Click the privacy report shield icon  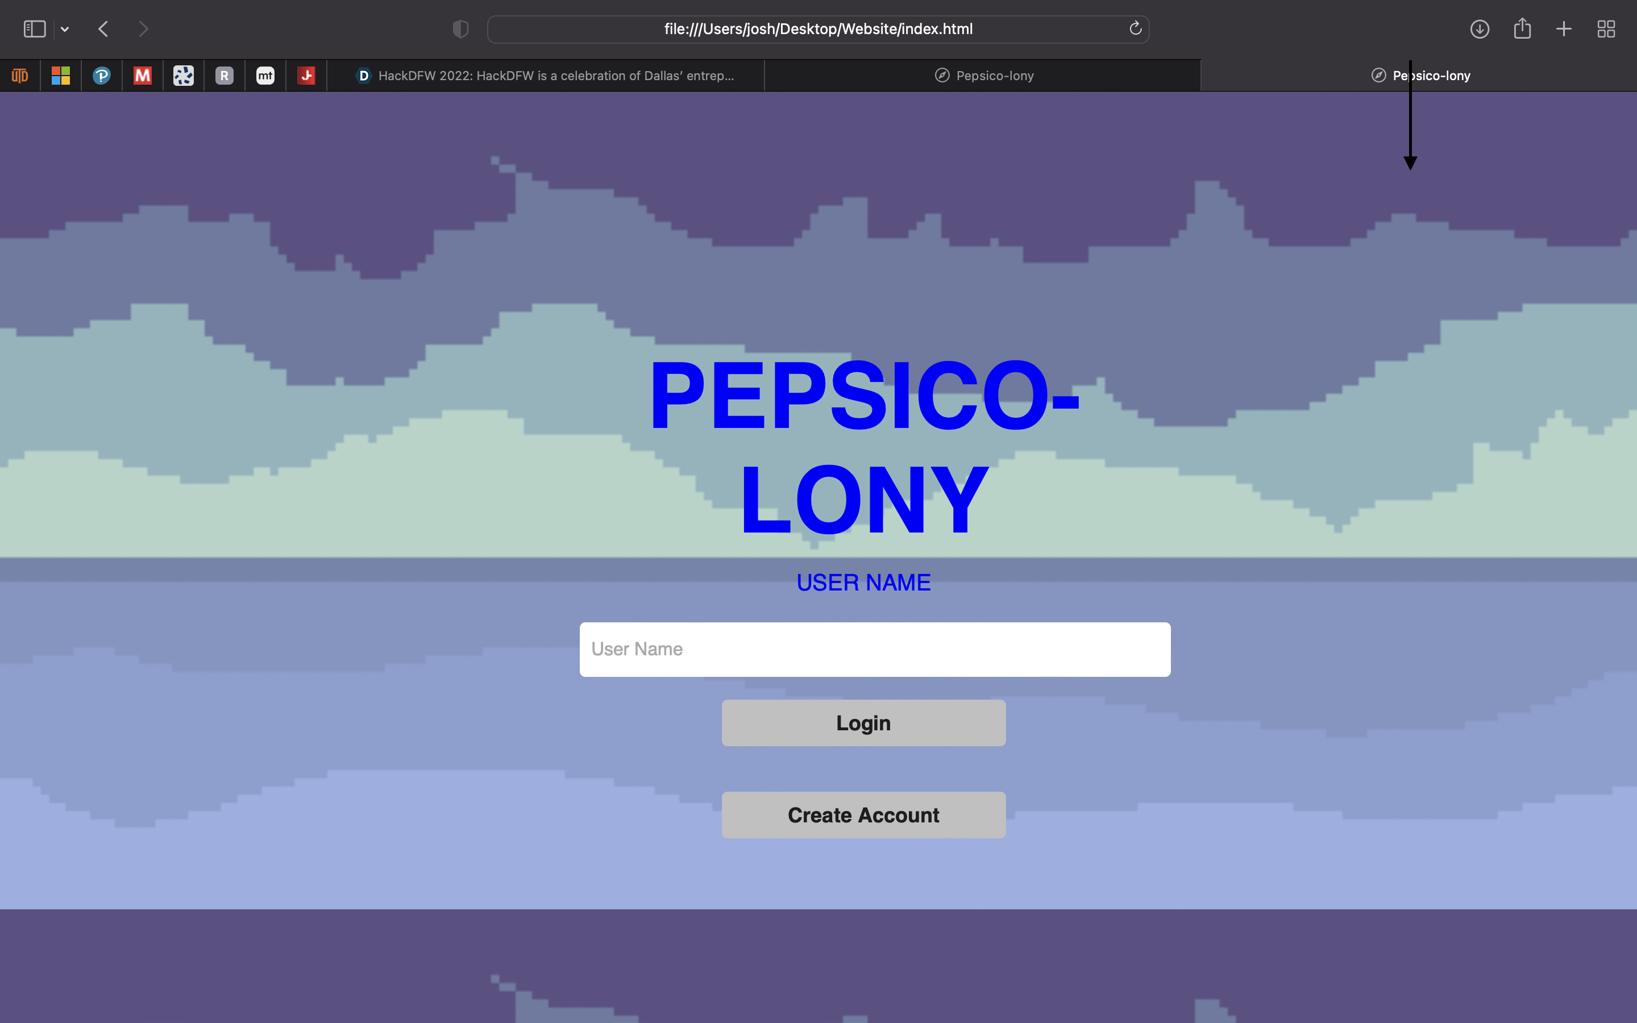tap(460, 29)
